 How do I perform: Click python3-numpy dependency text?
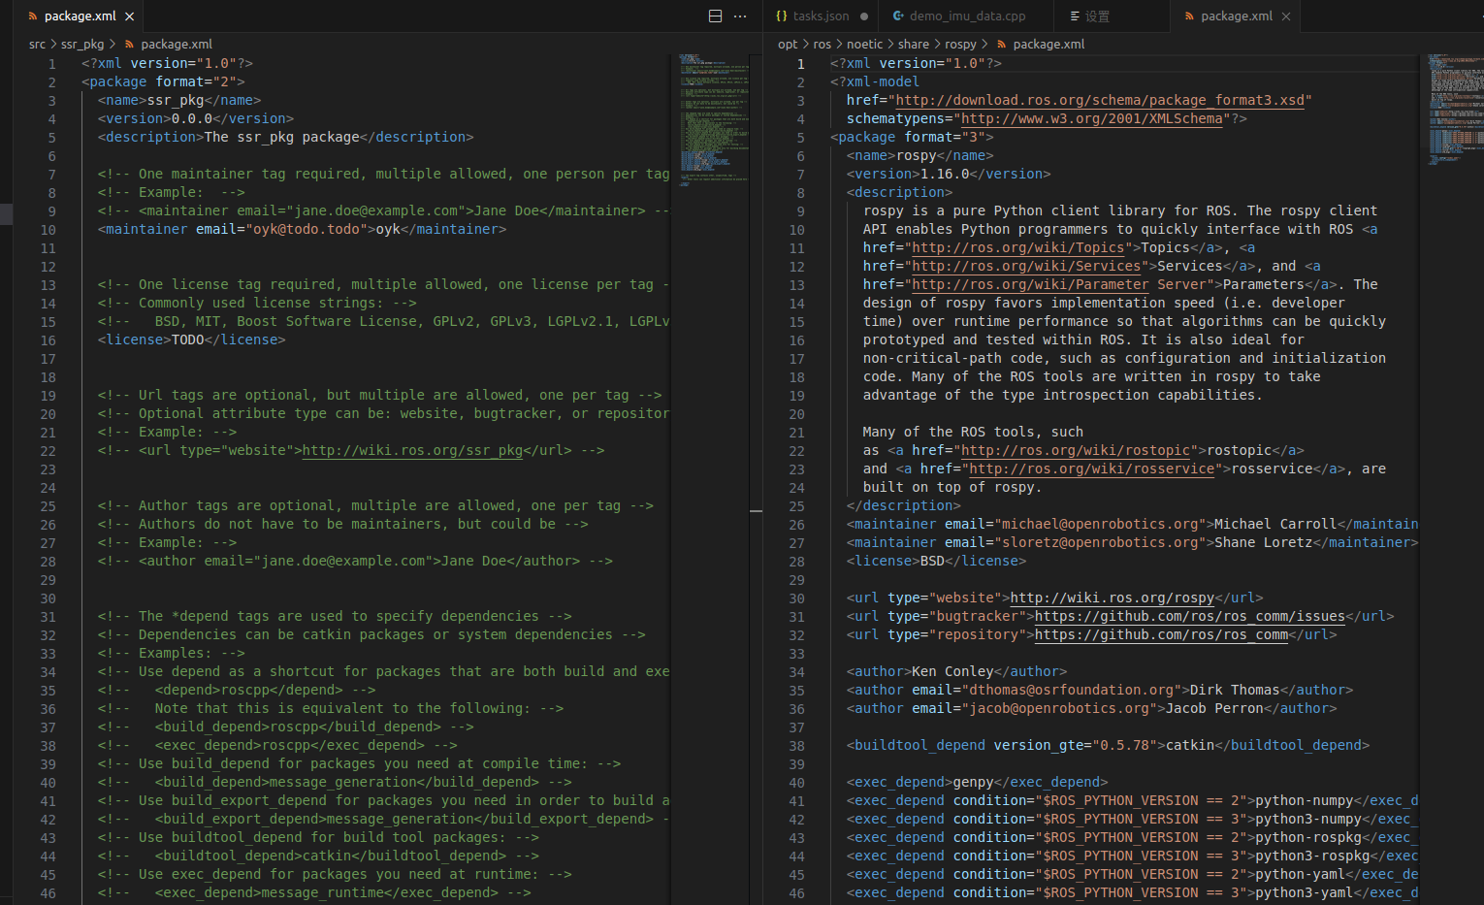pyautogui.click(x=1309, y=819)
